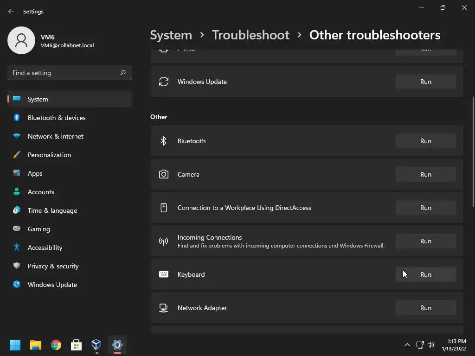Click the Settings gear taskbar icon

tap(117, 345)
